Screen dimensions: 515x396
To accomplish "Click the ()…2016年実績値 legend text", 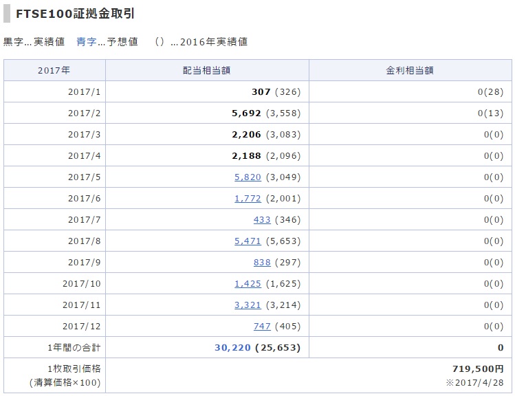I will [x=201, y=42].
